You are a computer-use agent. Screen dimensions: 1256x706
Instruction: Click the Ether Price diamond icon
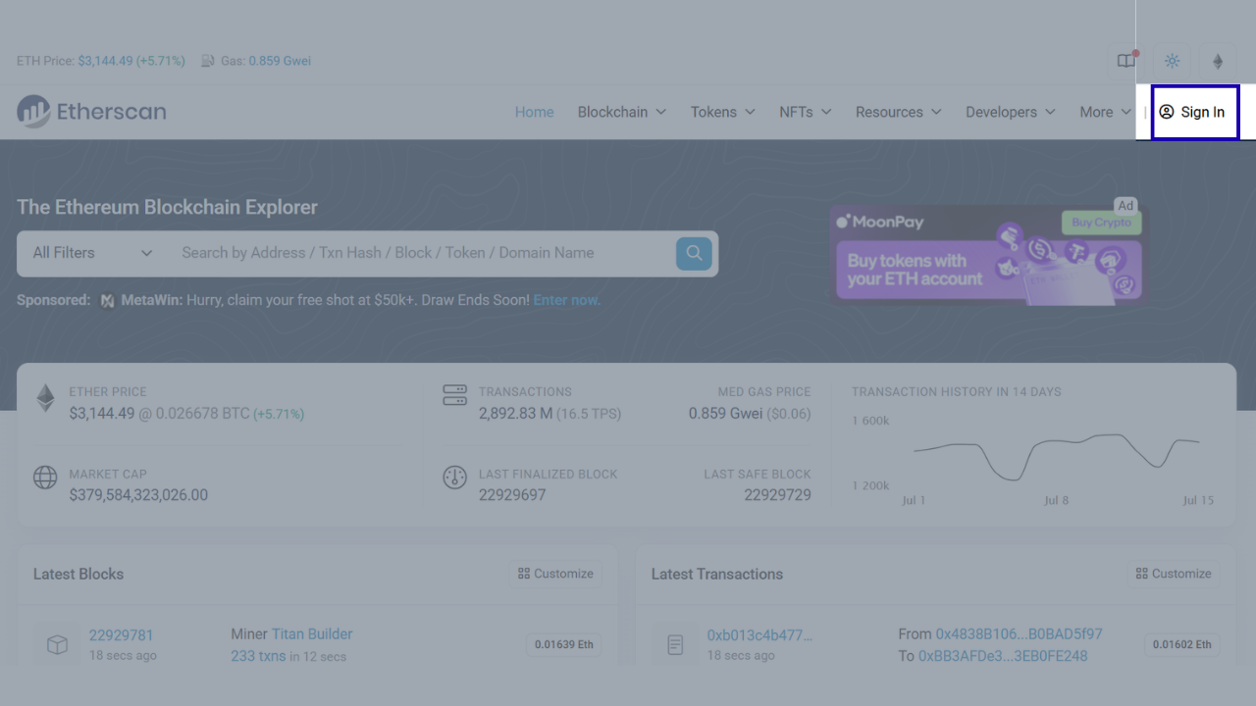click(45, 398)
